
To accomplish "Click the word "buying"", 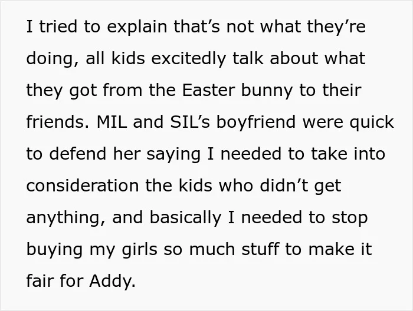I will (x=55, y=250).
